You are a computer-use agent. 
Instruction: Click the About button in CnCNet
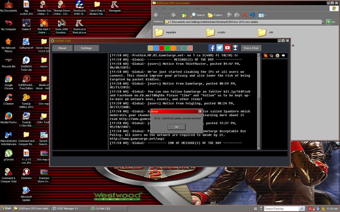[62, 48]
